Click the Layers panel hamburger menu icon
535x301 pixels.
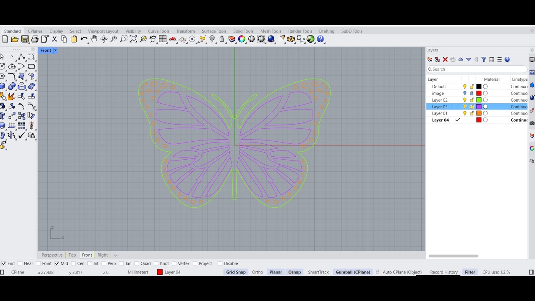tap(499, 60)
